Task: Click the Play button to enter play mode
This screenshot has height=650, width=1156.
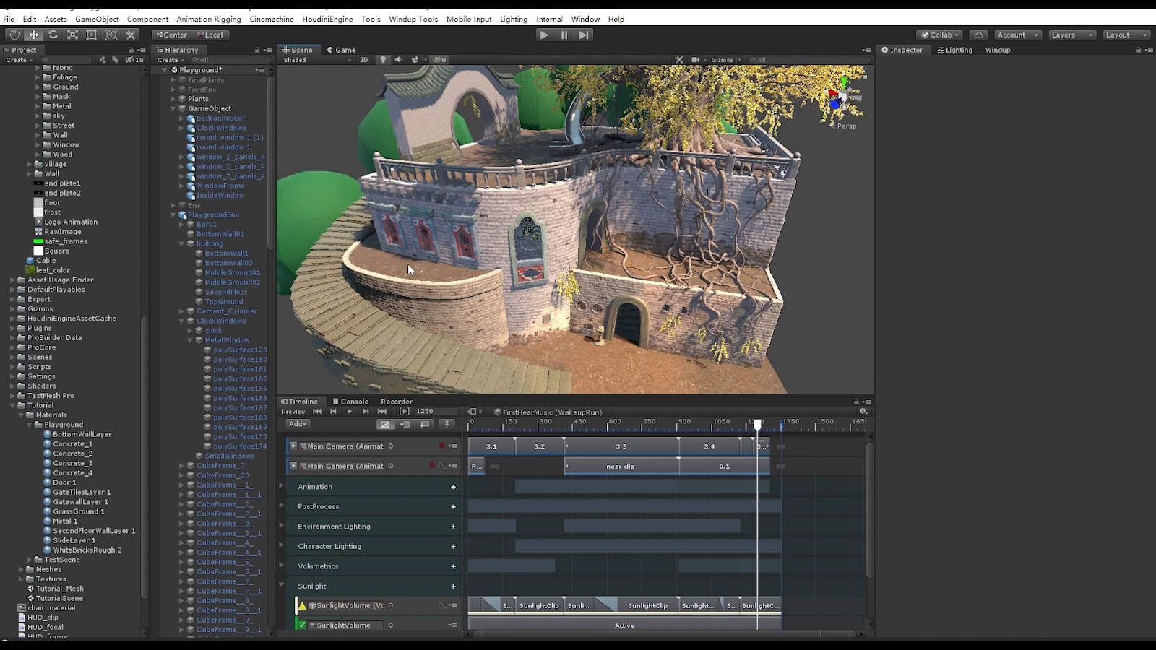Action: coord(544,35)
